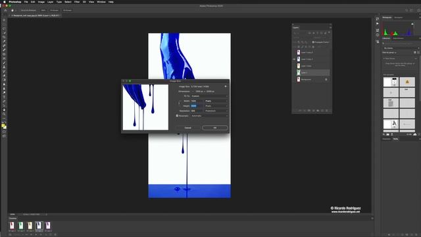Select the first timeline frame thumbnail
The height and width of the screenshot is (237, 421).
(x=12, y=225)
